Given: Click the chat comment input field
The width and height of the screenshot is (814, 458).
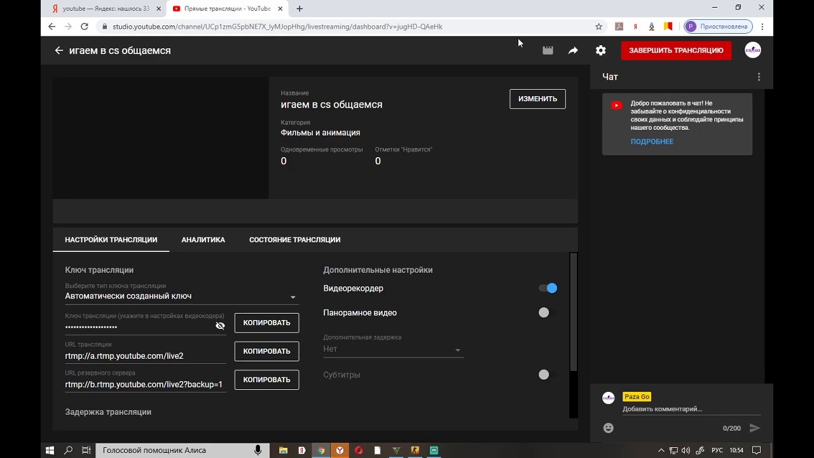Looking at the screenshot, I should click(x=691, y=409).
